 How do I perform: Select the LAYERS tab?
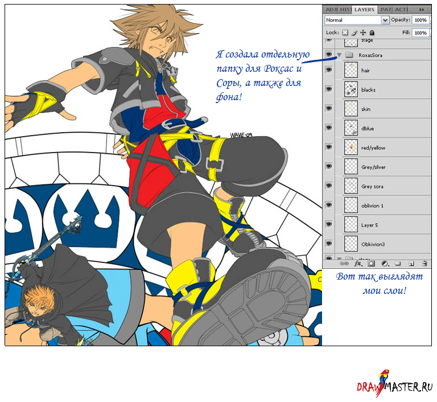(364, 10)
